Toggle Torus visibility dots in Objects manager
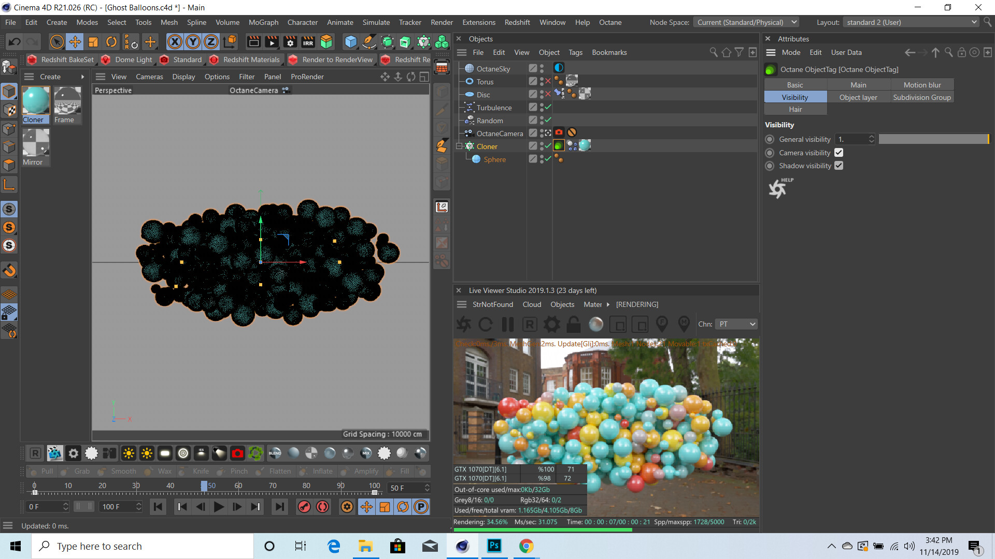This screenshot has height=559, width=995. (542, 81)
